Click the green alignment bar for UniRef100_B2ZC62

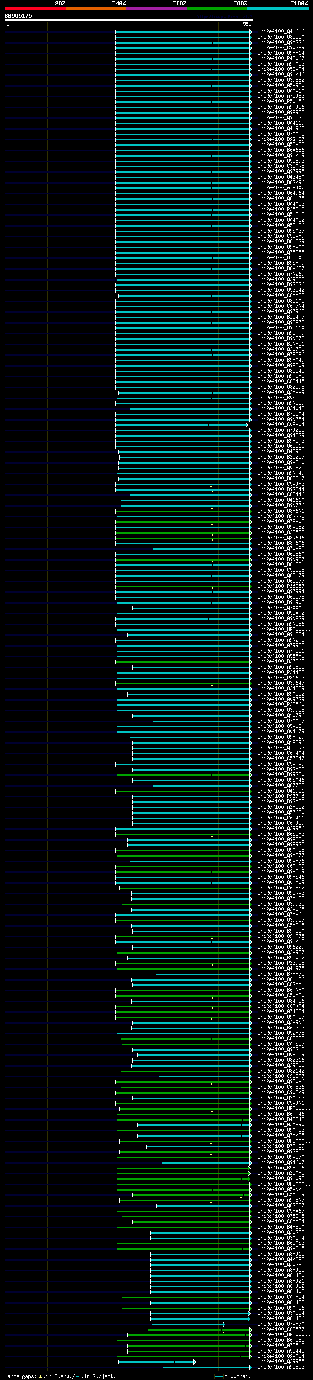(183, 662)
